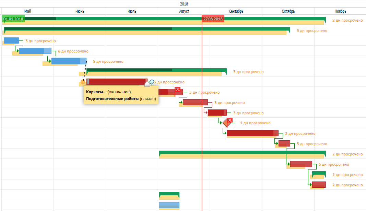Click the DL deadline flag in August

click(x=177, y=89)
